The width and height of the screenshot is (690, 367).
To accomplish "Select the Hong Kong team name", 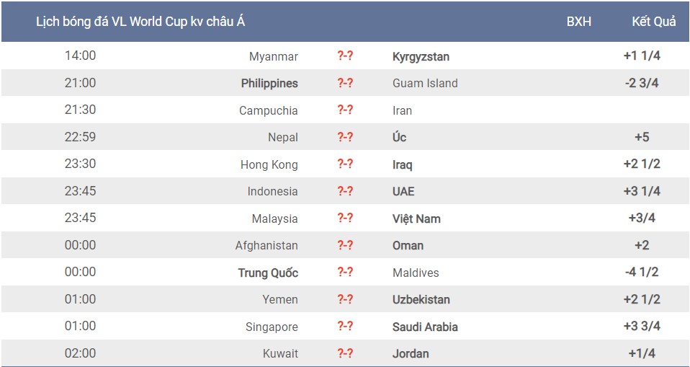I will 269,164.
